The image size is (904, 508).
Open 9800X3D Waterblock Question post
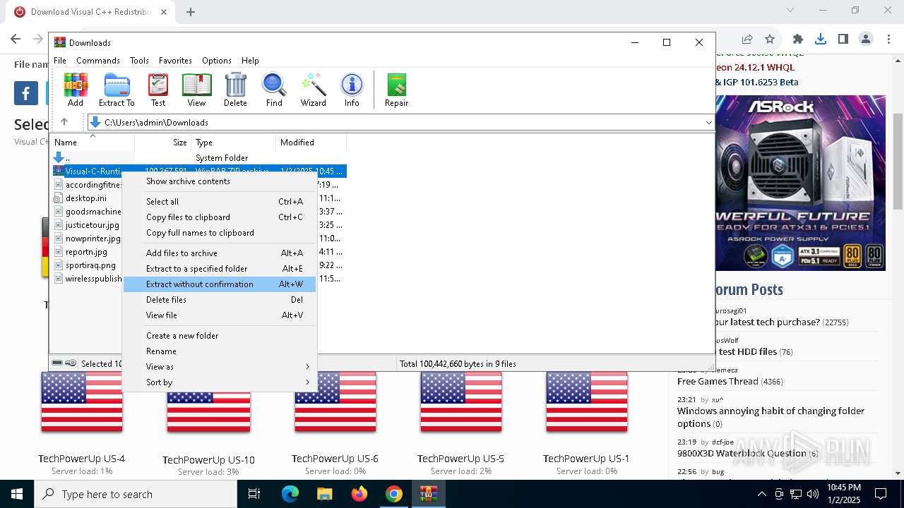[742, 453]
